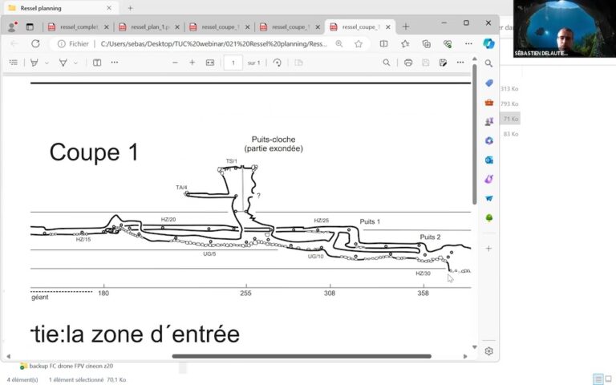View site information via Fichier icon
616x385 pixels.
73,44
